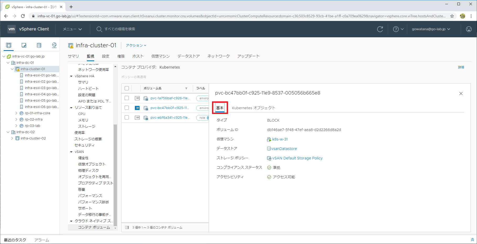
Task: Open a new browser tab
Action: pos(71,7)
